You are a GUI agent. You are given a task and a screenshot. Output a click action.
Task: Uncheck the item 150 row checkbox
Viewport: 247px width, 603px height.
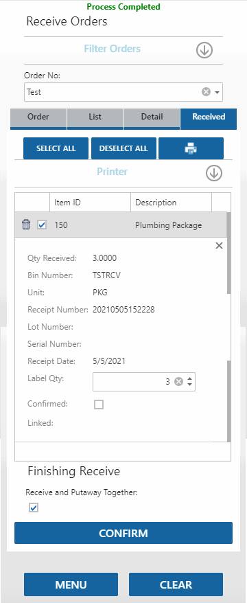(x=42, y=225)
